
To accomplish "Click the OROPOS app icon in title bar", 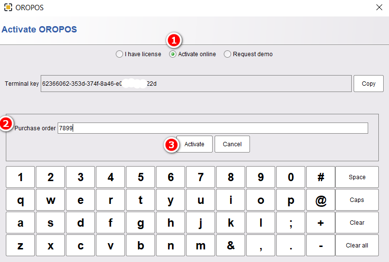I will [8, 7].
